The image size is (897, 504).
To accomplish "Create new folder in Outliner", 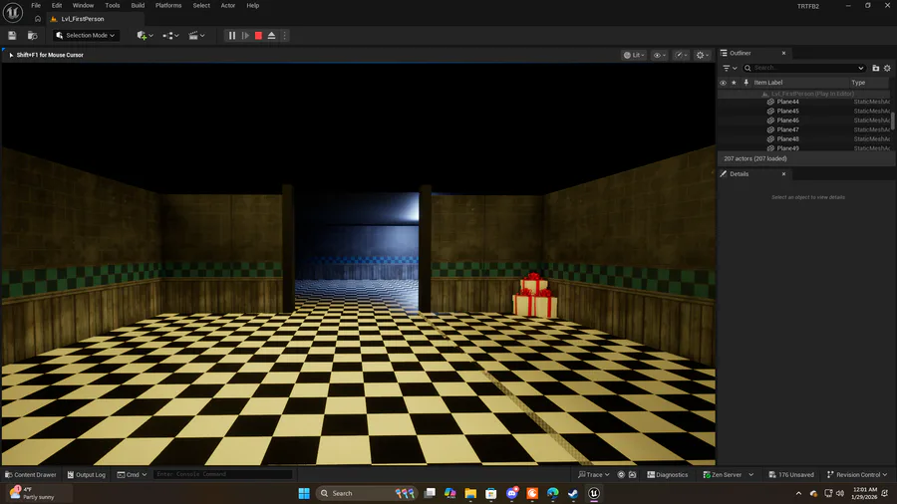I will (875, 68).
